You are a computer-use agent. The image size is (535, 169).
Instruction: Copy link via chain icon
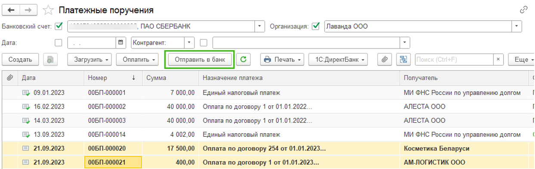pyautogui.click(x=524, y=9)
